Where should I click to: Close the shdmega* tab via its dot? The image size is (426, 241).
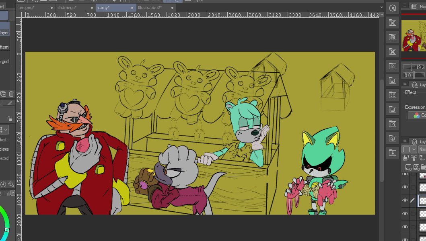click(x=92, y=8)
